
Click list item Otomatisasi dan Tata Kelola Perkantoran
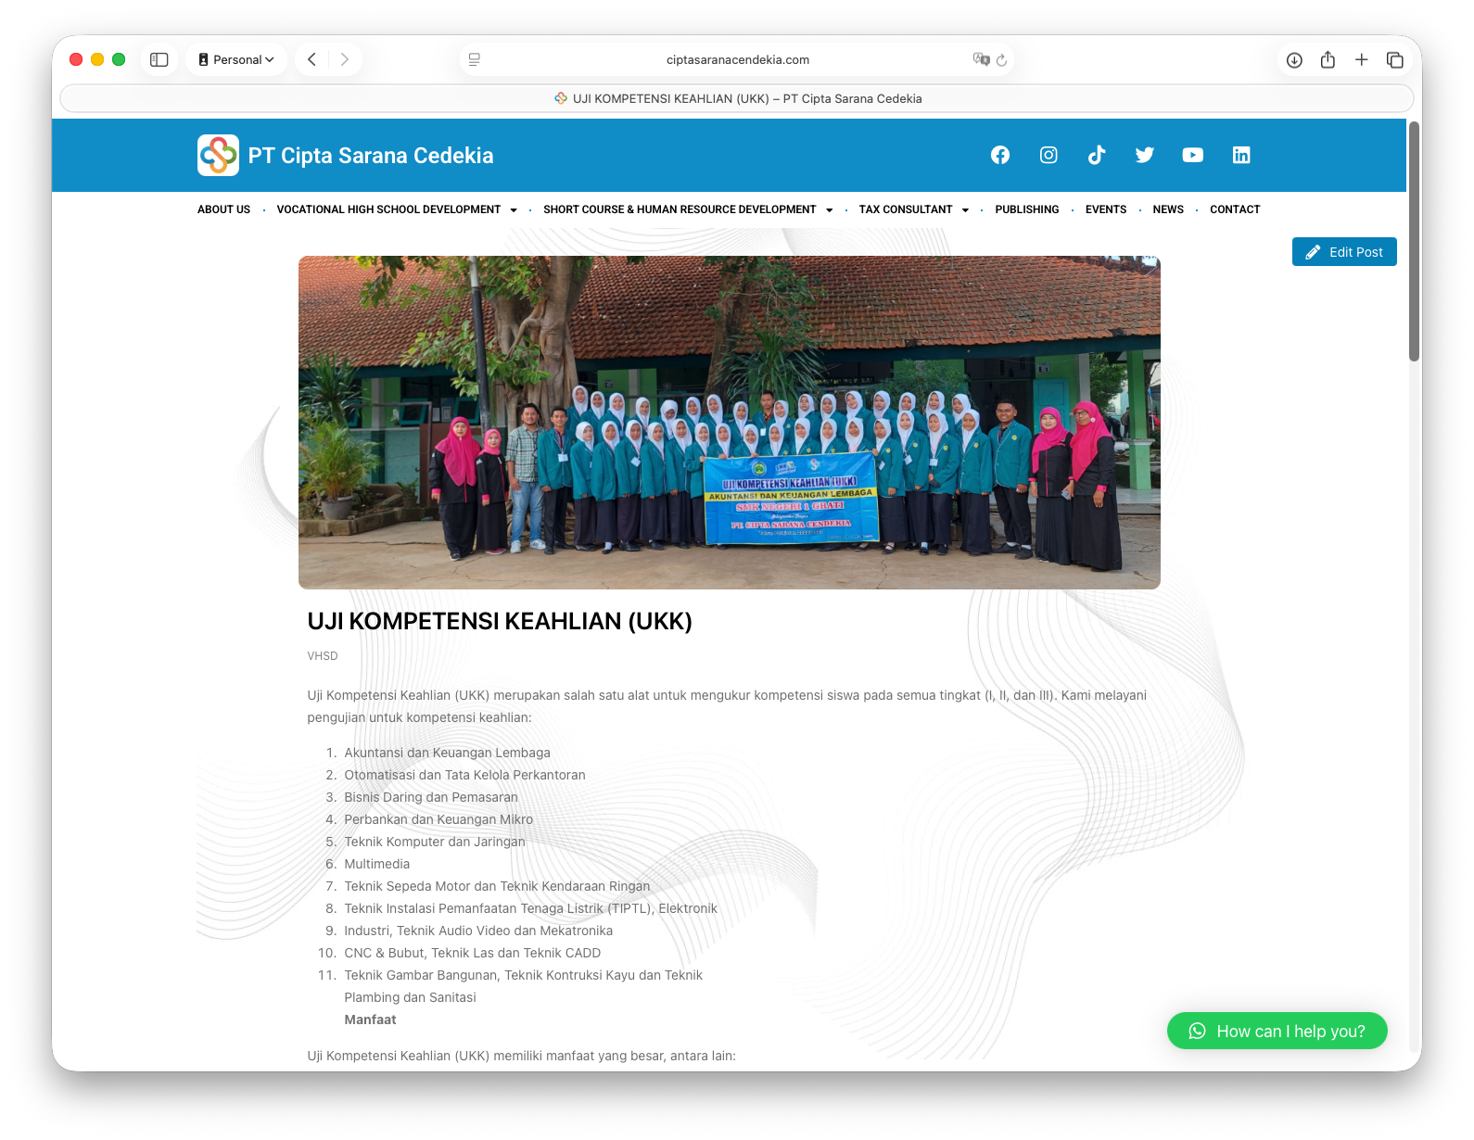tap(465, 775)
